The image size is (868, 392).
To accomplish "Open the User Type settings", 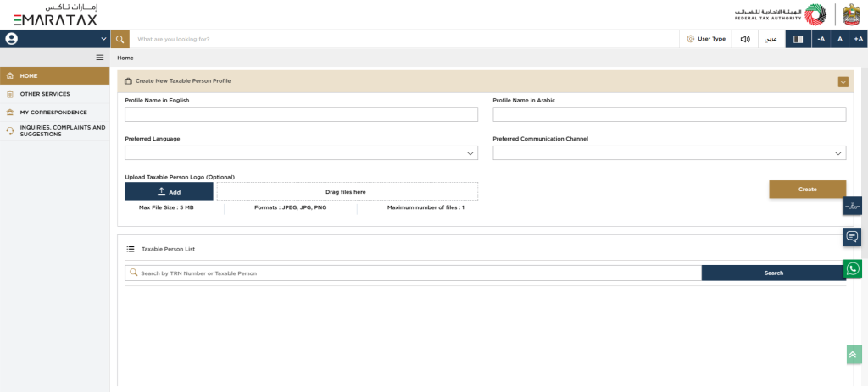I will click(706, 39).
